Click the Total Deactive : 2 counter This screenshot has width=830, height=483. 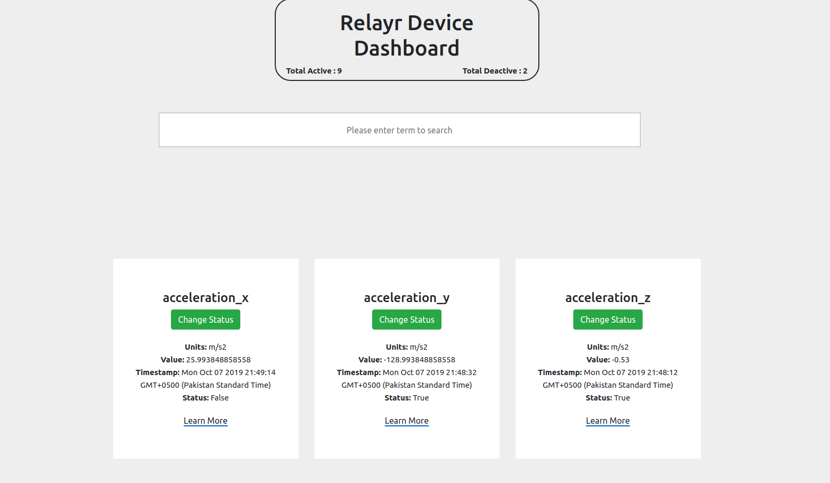[495, 71]
